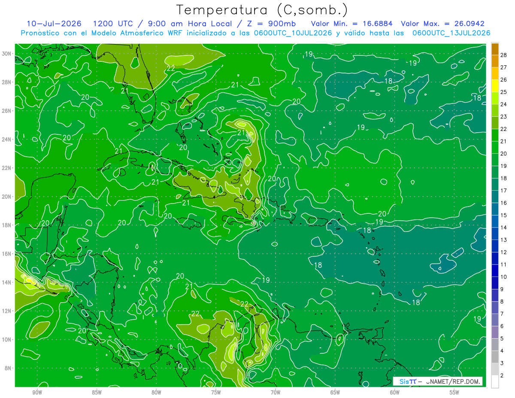Click the "18N" latitude axis label
The width and height of the screenshot is (515, 398).
[x=7, y=225]
